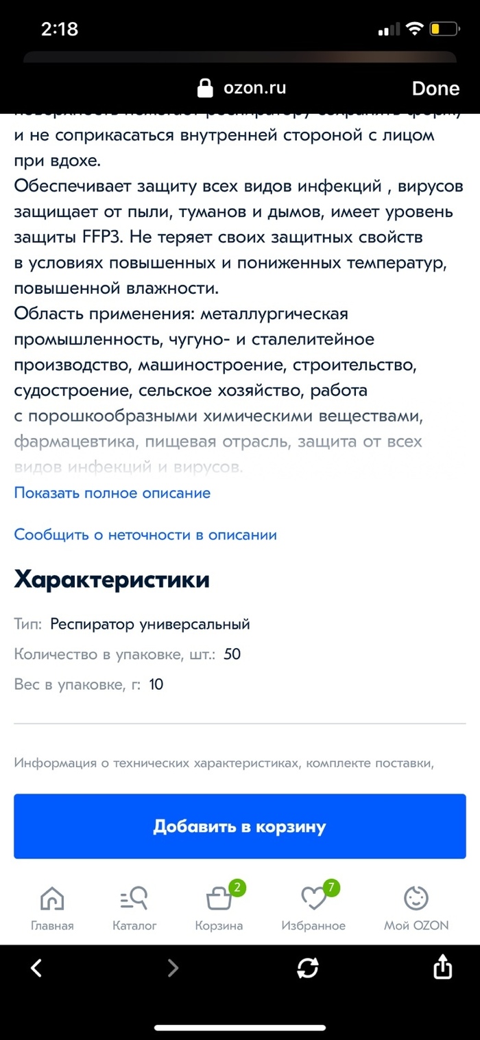Image resolution: width=480 pixels, height=1040 pixels.
Task: Open the share sheet icon
Action: pos(443,967)
